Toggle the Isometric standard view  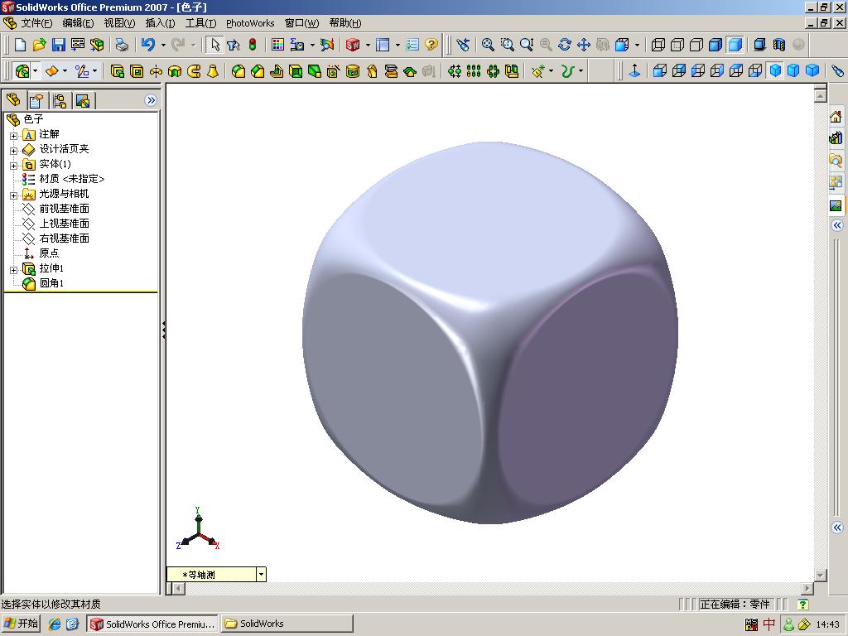pyautogui.click(x=774, y=71)
